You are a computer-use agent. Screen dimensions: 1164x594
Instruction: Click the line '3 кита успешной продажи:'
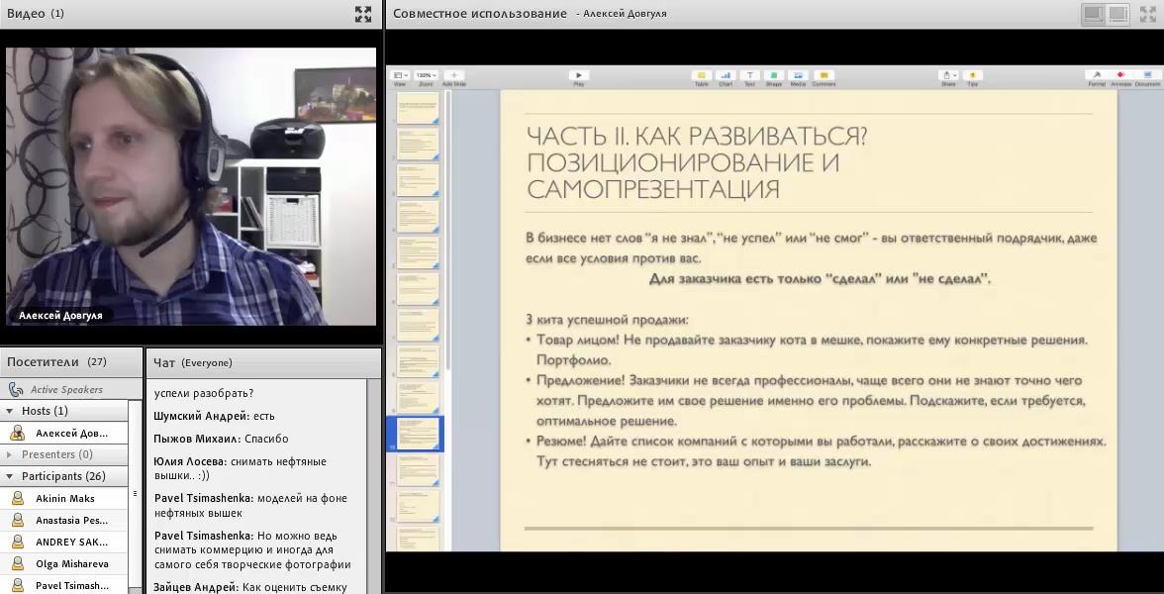tap(608, 319)
